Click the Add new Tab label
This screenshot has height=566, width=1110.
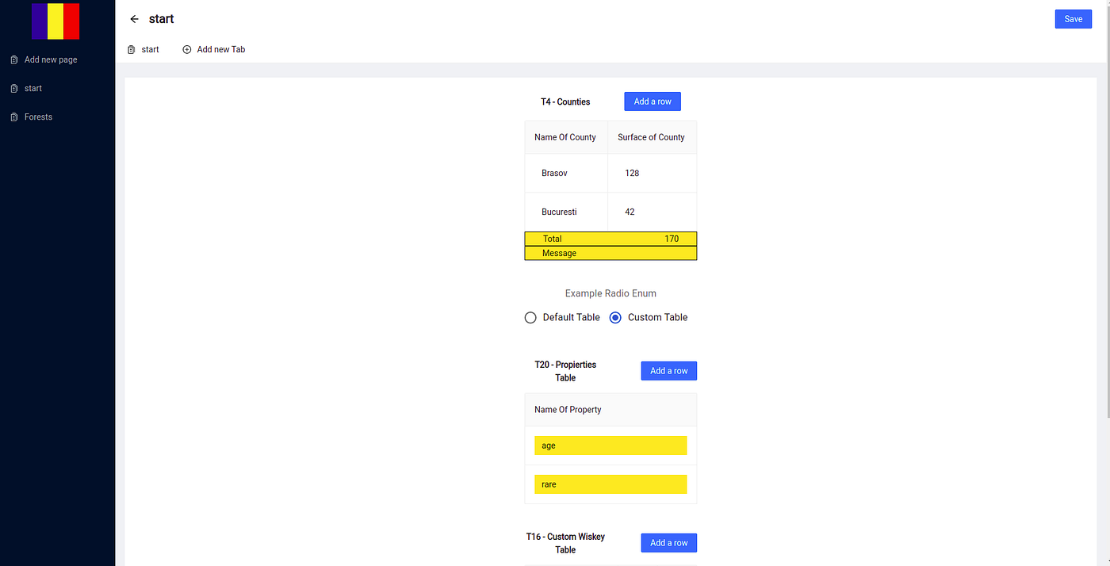pyautogui.click(x=221, y=49)
